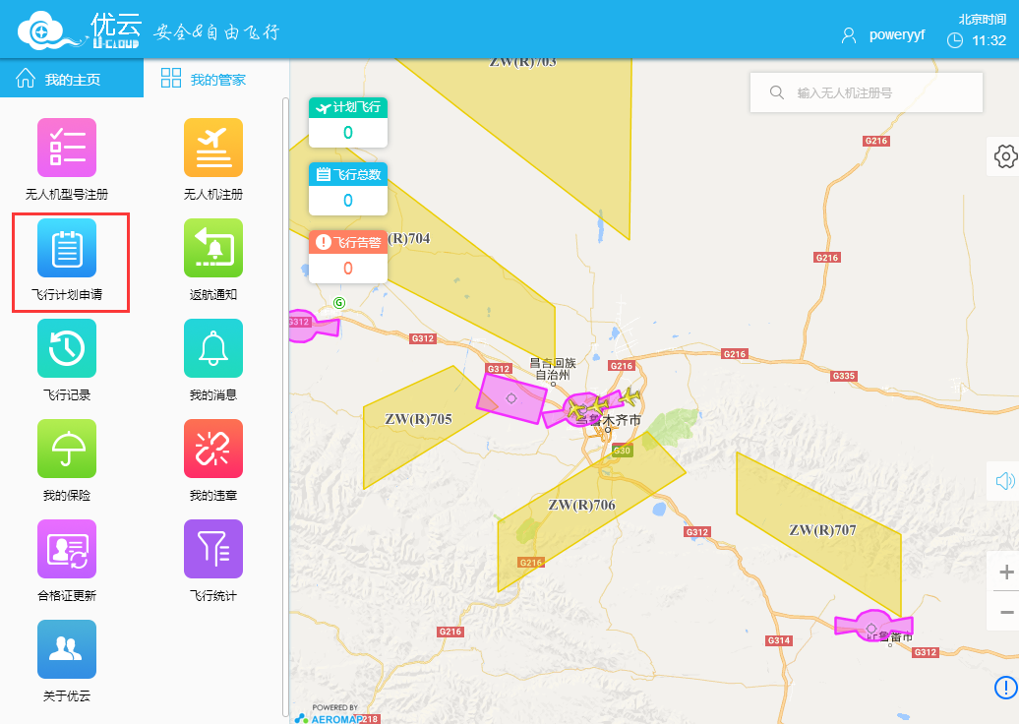Open 无人机注册 icon

213,148
